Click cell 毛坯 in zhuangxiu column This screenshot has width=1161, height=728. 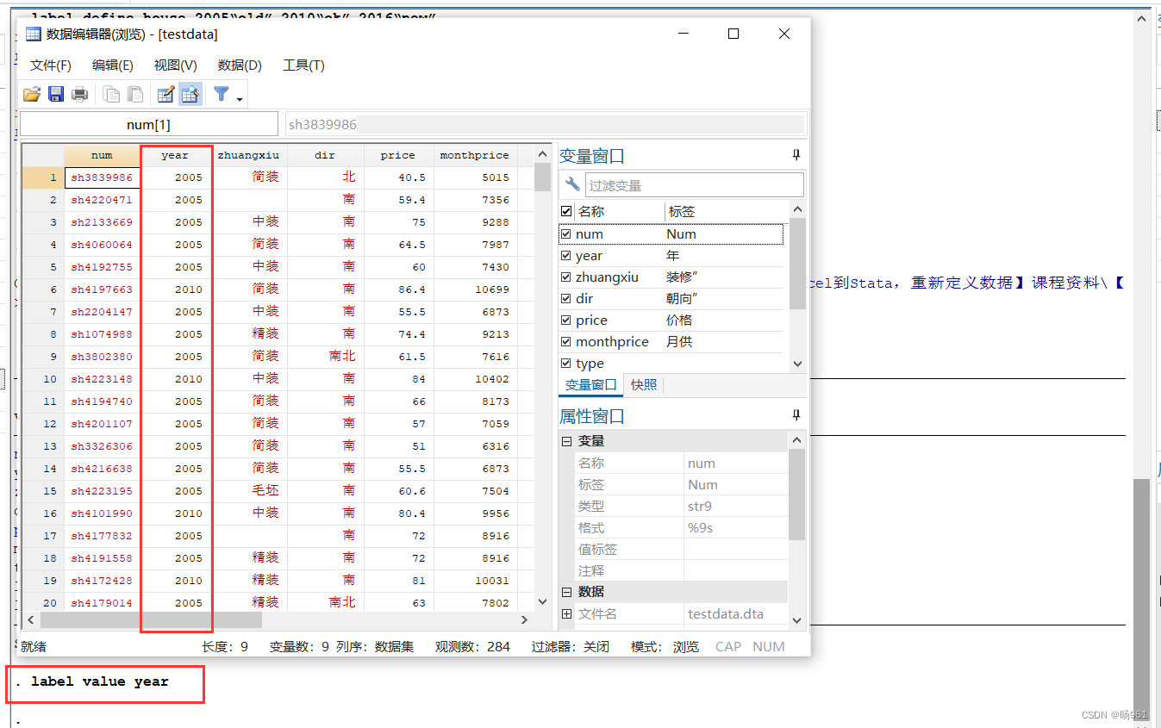248,491
